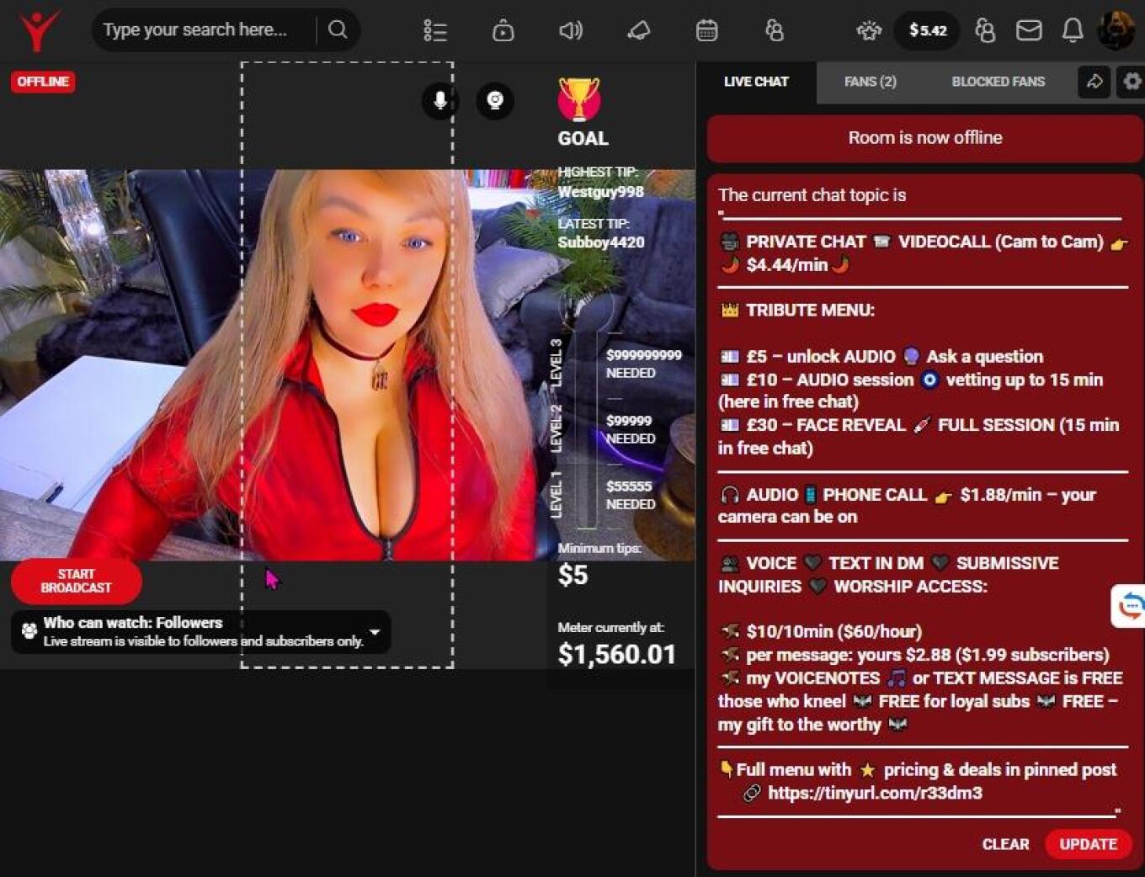
Task: Toggle the webcam button on the preview
Action: point(495,101)
